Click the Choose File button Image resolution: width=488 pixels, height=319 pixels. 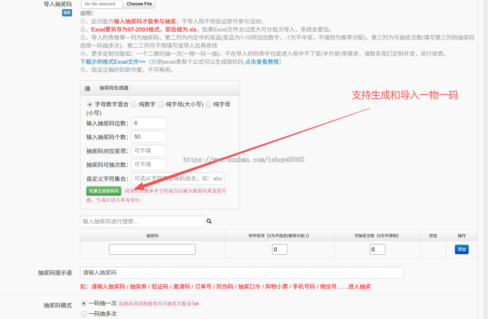point(139,4)
